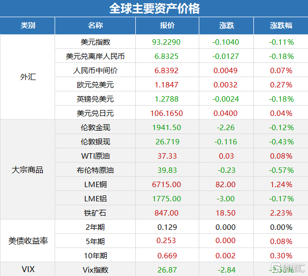
Task: Click the change value 0.0400
Action: (x=225, y=113)
